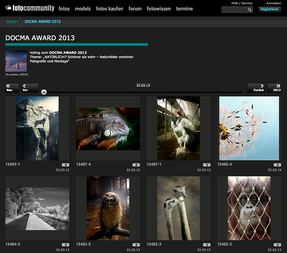
Task: Open the DOCMA Award section thumbnail
Action: (16, 61)
